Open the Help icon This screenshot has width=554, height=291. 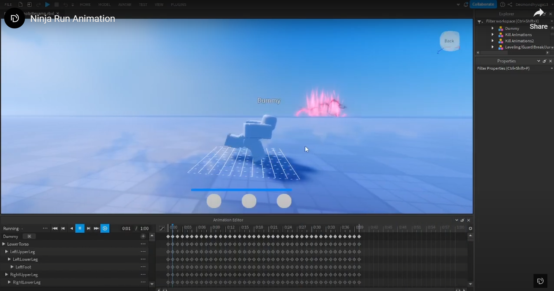tap(503, 5)
